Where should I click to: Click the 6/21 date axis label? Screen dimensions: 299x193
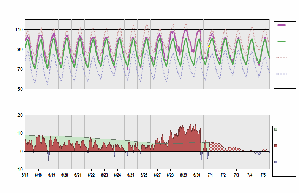click(78, 175)
